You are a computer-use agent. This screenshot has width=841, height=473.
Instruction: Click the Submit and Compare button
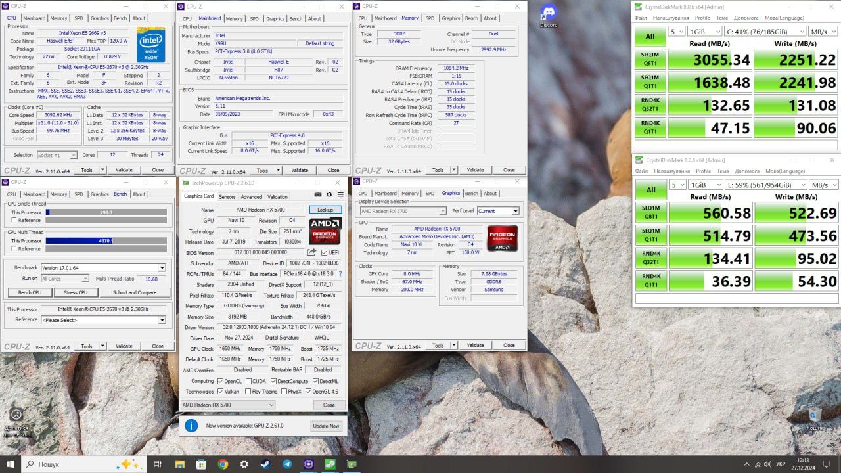[x=135, y=292]
